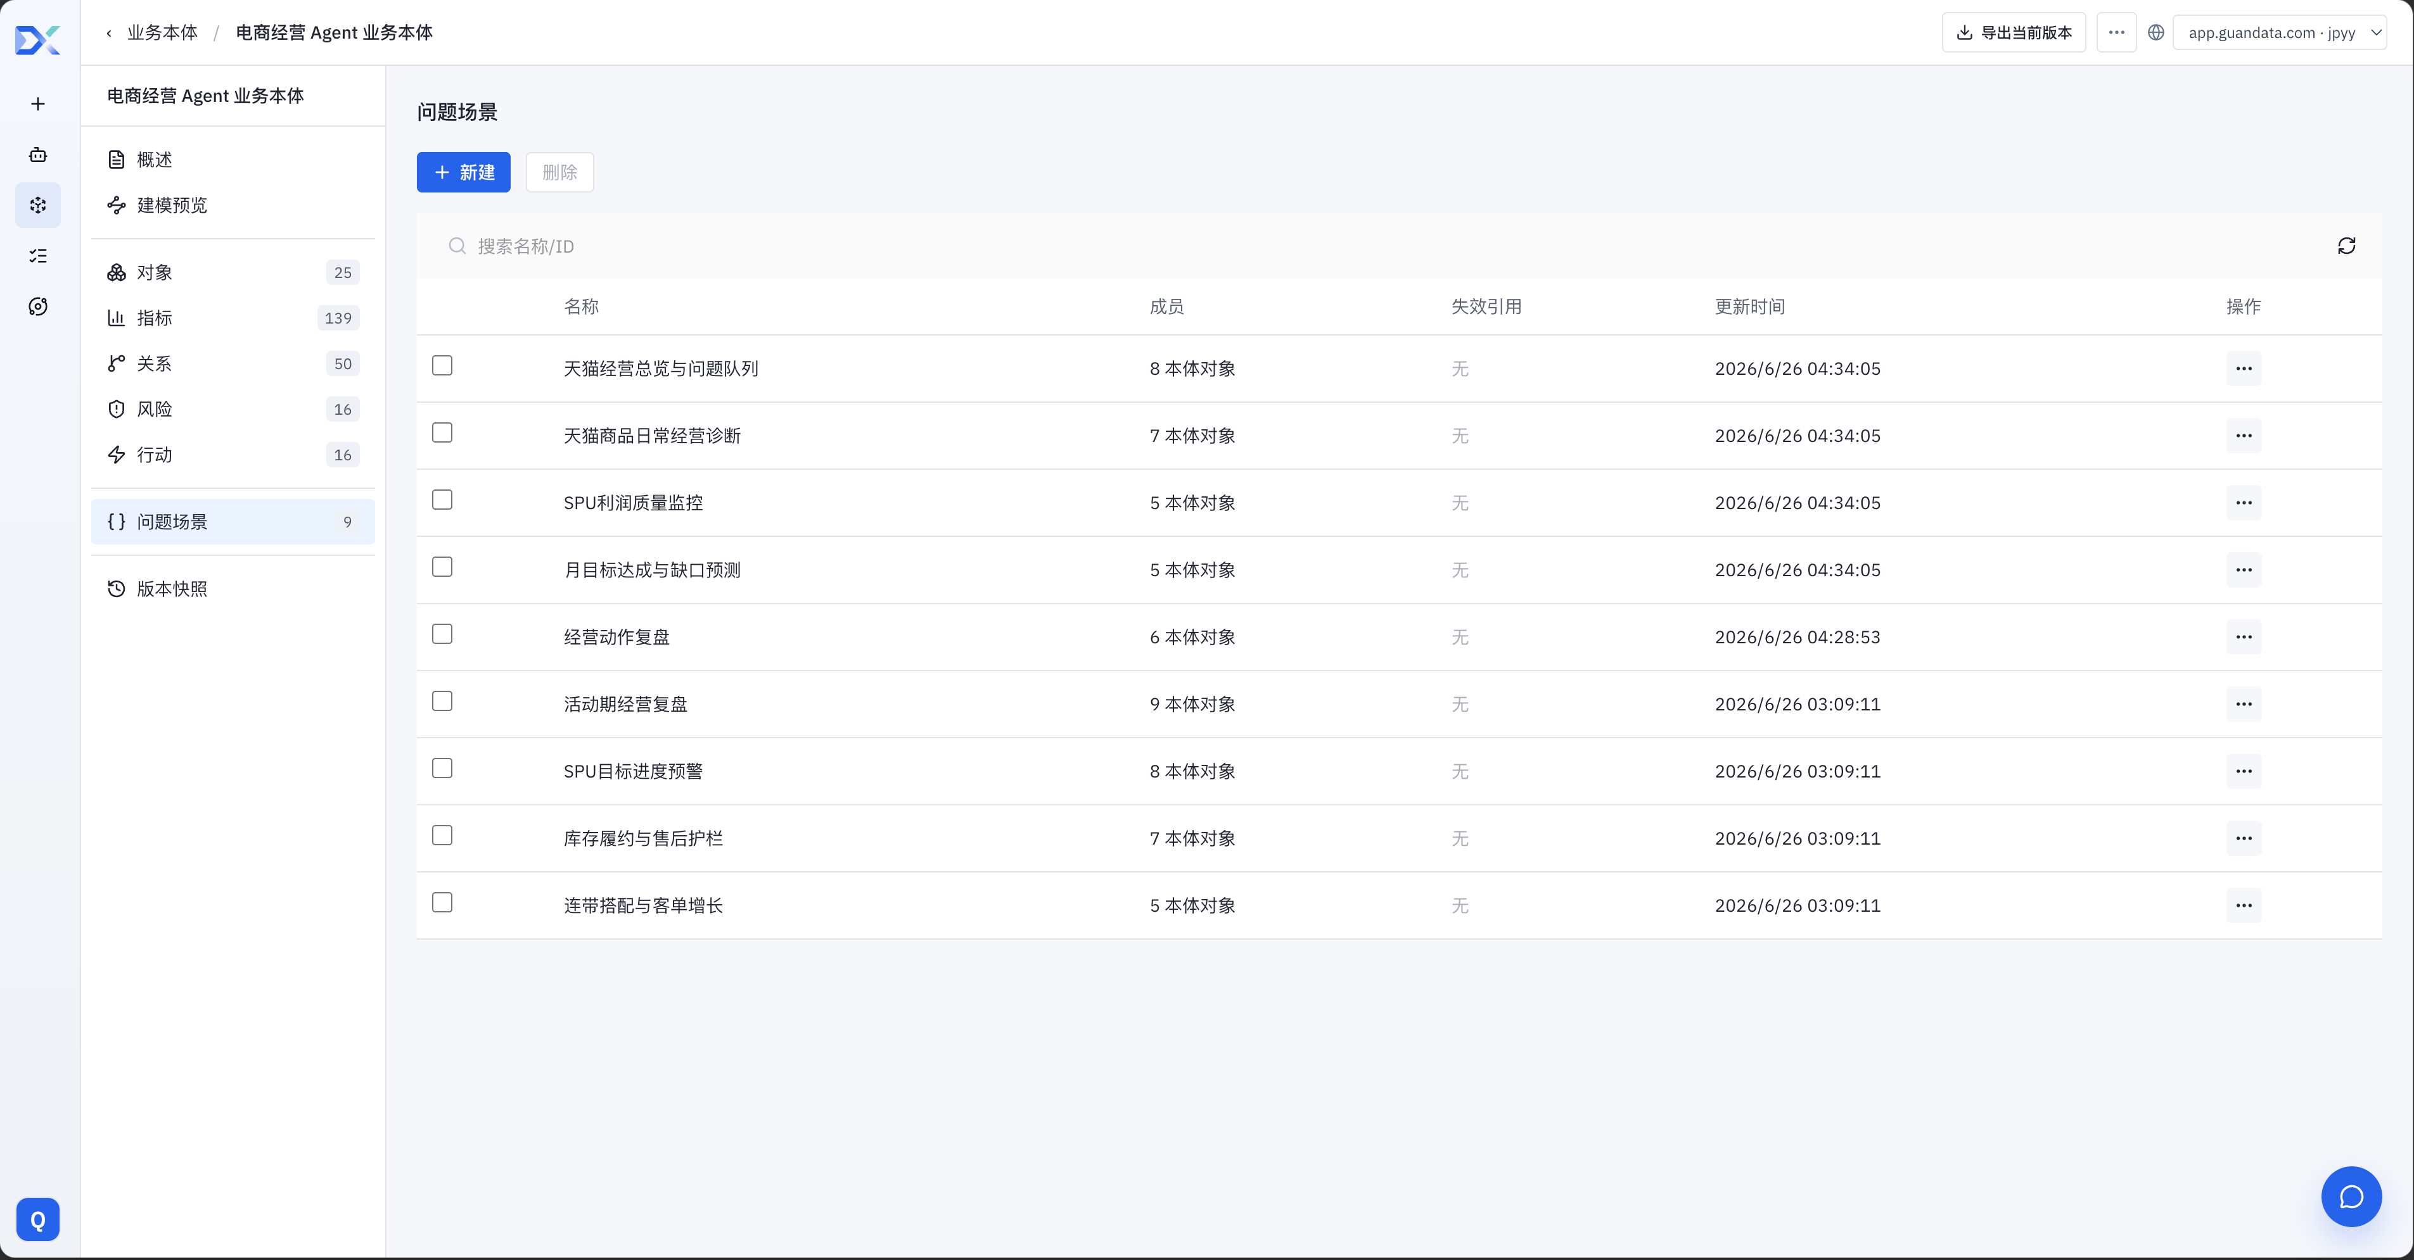Click the DX logo icon

pos(37,41)
